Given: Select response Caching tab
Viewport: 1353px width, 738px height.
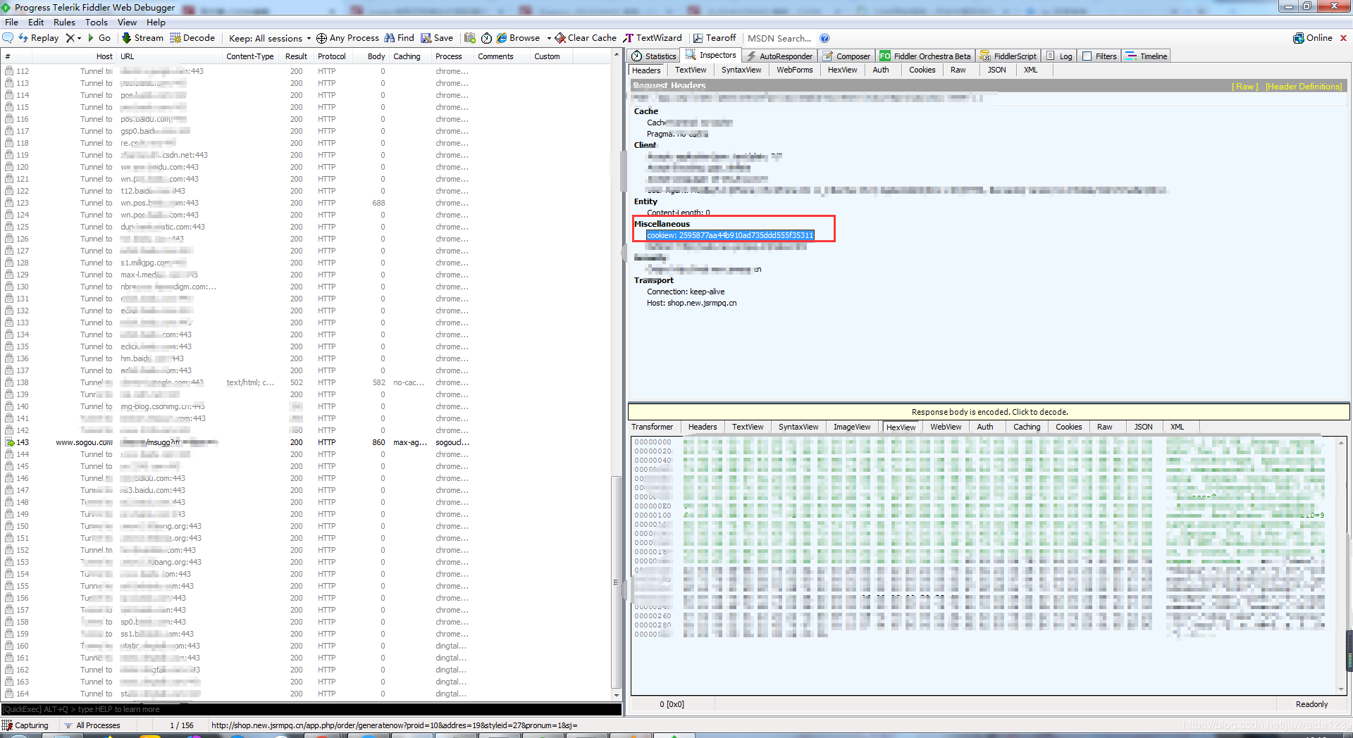Looking at the screenshot, I should 1027,427.
